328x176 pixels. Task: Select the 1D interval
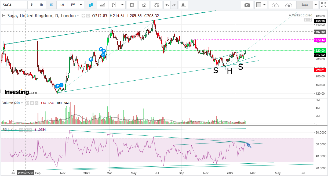pyautogui.click(x=51, y=5)
